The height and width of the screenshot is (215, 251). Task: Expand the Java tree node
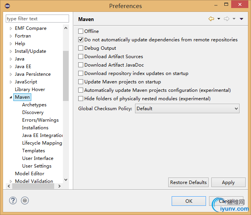11,59
